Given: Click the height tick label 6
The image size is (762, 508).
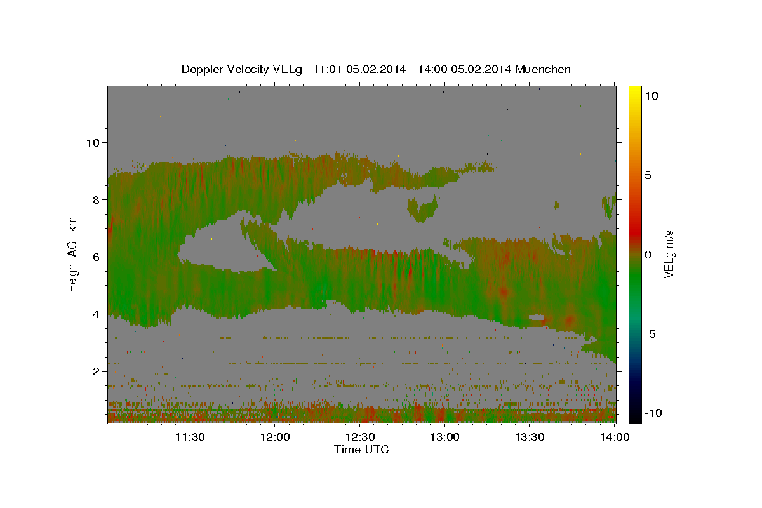Looking at the screenshot, I should (97, 257).
